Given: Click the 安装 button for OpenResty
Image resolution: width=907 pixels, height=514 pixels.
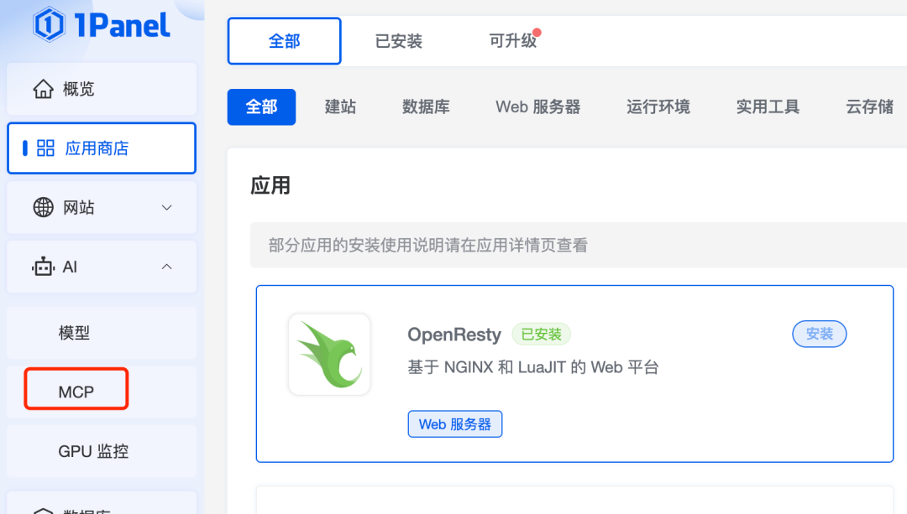Looking at the screenshot, I should point(819,334).
